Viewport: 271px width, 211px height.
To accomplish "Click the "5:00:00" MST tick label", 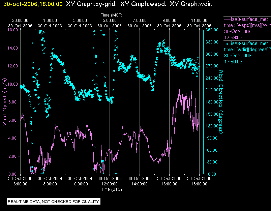I will (x=110, y=21).
